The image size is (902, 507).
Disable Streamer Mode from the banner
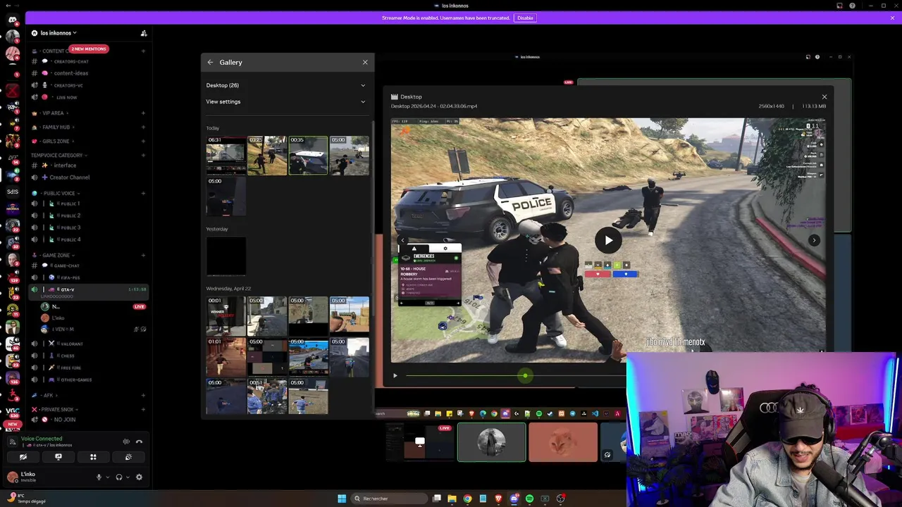pos(525,18)
